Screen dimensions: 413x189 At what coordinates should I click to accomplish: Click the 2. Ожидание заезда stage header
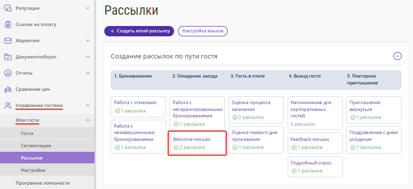[195, 76]
